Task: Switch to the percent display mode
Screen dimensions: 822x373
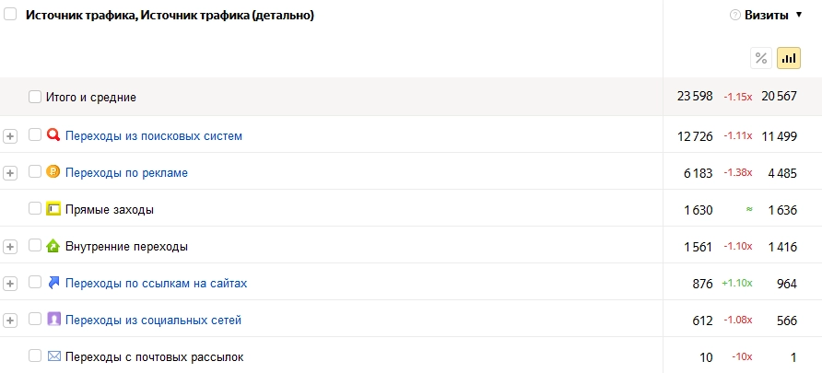Action: coord(761,58)
